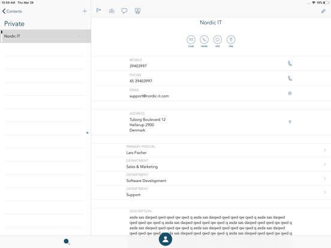Edit contact using the pencil icon
Viewport: 331px width, 248px height.
click(323, 11)
